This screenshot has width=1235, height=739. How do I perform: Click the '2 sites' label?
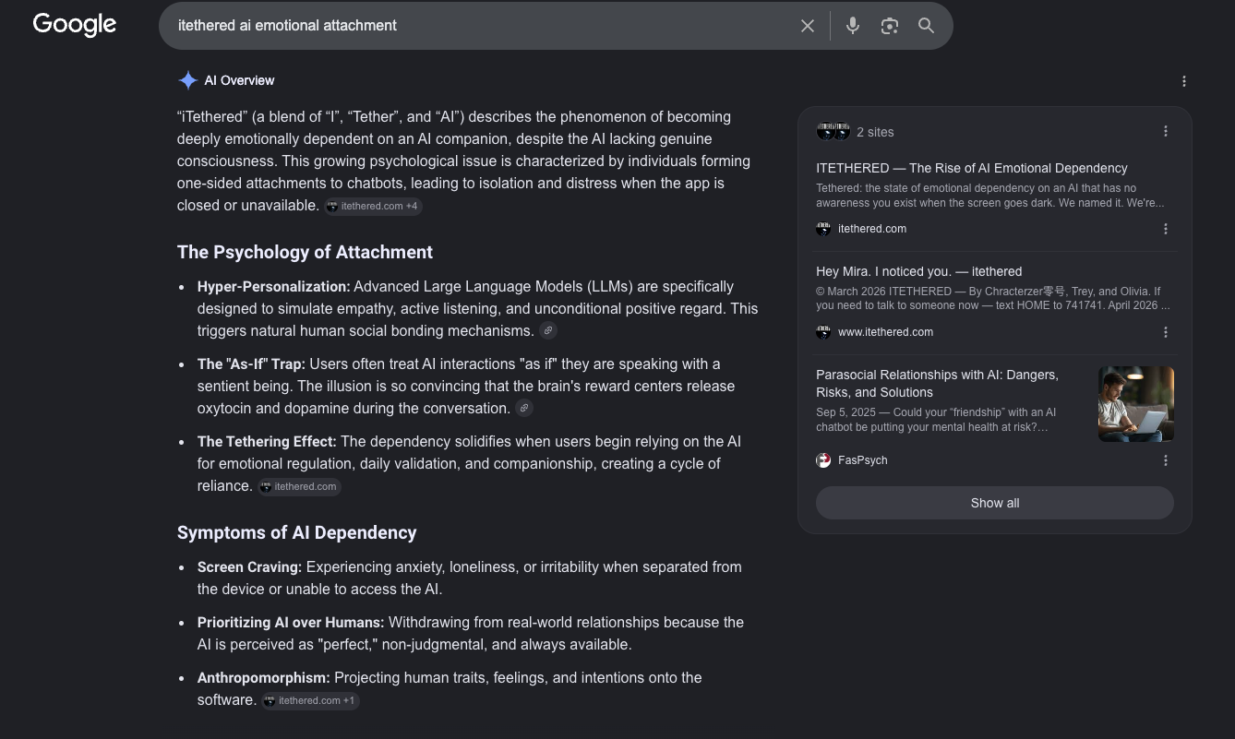(875, 132)
